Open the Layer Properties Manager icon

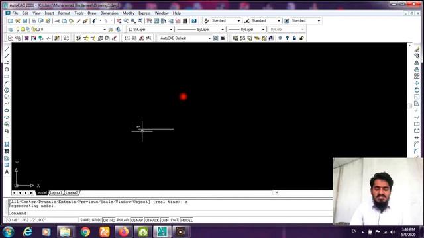click(11, 29)
